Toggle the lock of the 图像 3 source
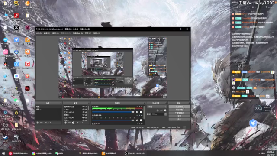 pyautogui.click(x=86, y=115)
